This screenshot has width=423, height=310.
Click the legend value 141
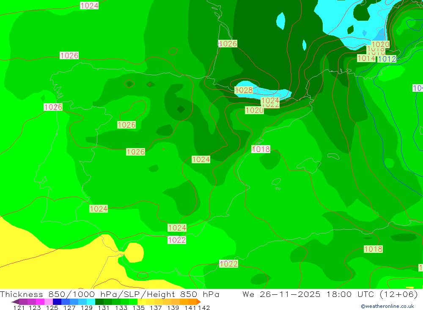point(190,307)
